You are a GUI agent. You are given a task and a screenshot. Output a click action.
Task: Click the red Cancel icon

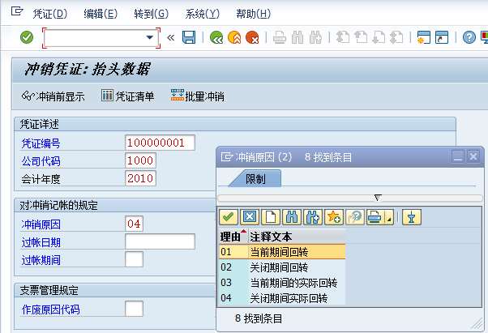pos(252,37)
